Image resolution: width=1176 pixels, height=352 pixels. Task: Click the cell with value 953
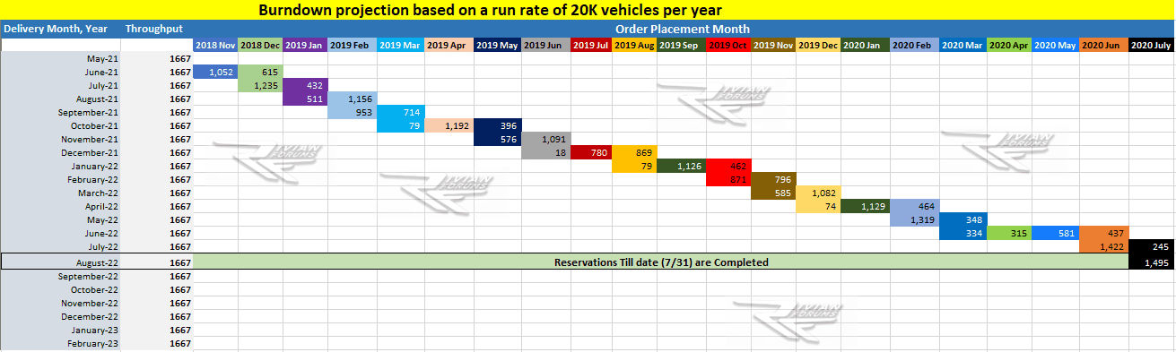[x=352, y=112]
